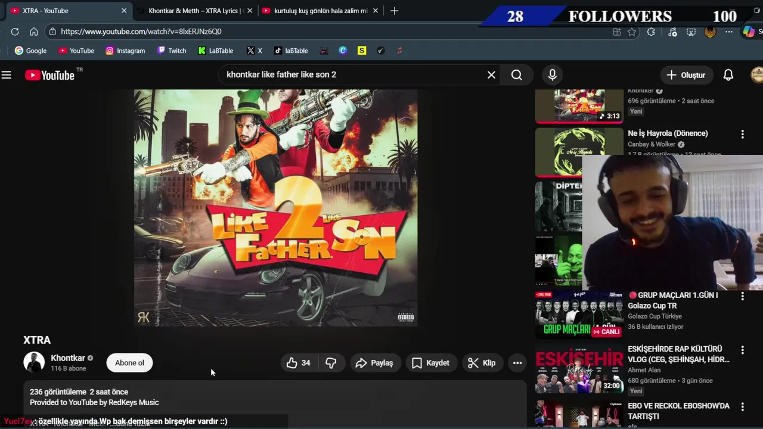Open options for ESKİŞEHİRDE RAP KÜLTÜRÜ video
The image size is (763, 429).
point(742,350)
